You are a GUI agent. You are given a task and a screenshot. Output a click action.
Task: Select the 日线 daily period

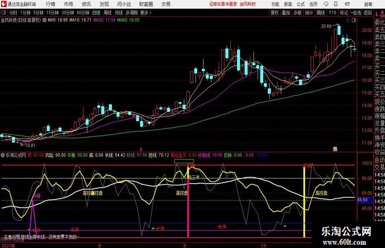coord(96,13)
